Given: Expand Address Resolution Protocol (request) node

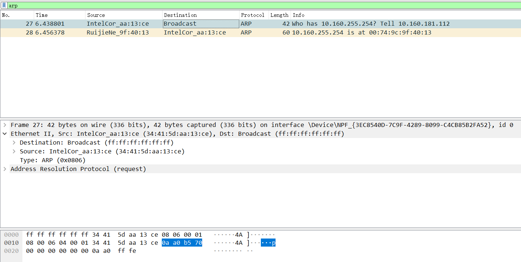Looking at the screenshot, I should coord(5,169).
